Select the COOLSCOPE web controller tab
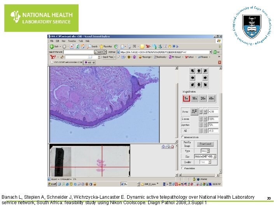 66,62
